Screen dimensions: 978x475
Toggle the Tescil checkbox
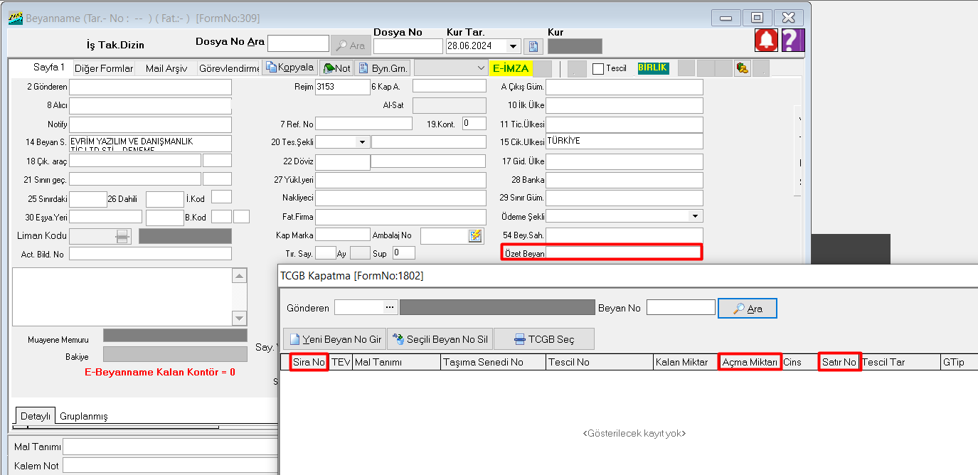point(598,69)
